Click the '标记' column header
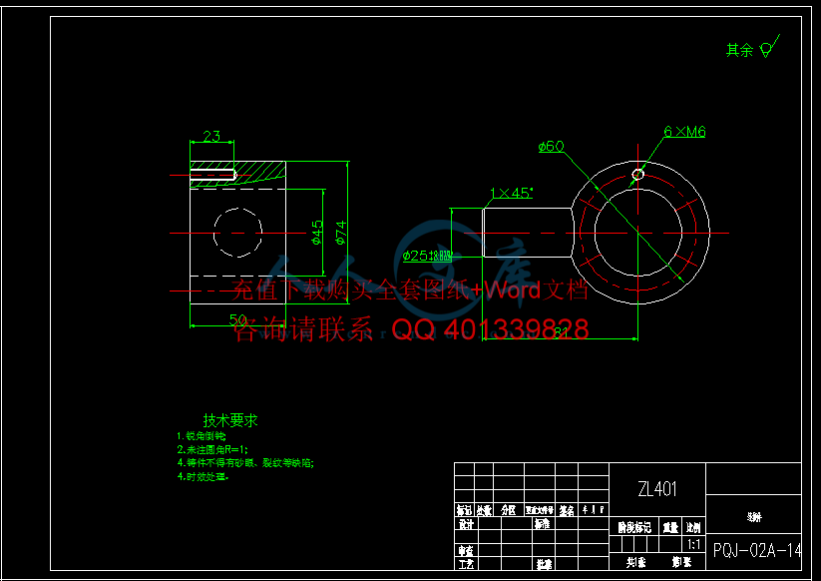Viewport: 821px width, 581px height. tap(464, 510)
